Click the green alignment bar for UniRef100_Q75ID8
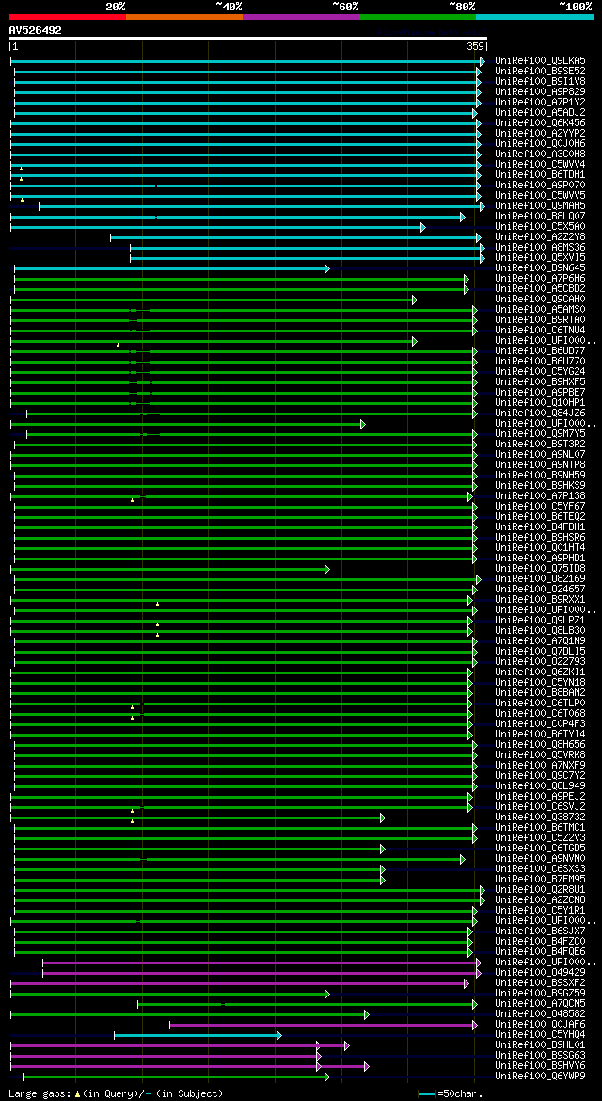 coord(170,569)
